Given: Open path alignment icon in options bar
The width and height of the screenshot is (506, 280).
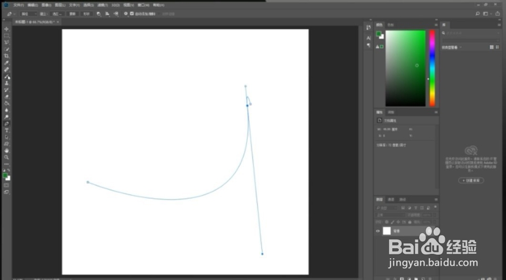Looking at the screenshot, I should (107, 14).
